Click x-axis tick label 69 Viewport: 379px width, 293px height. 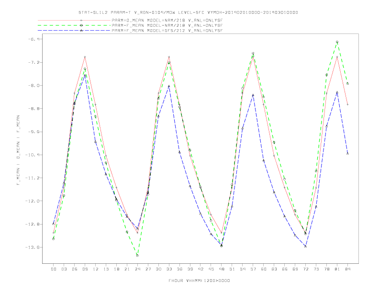coord(295,269)
